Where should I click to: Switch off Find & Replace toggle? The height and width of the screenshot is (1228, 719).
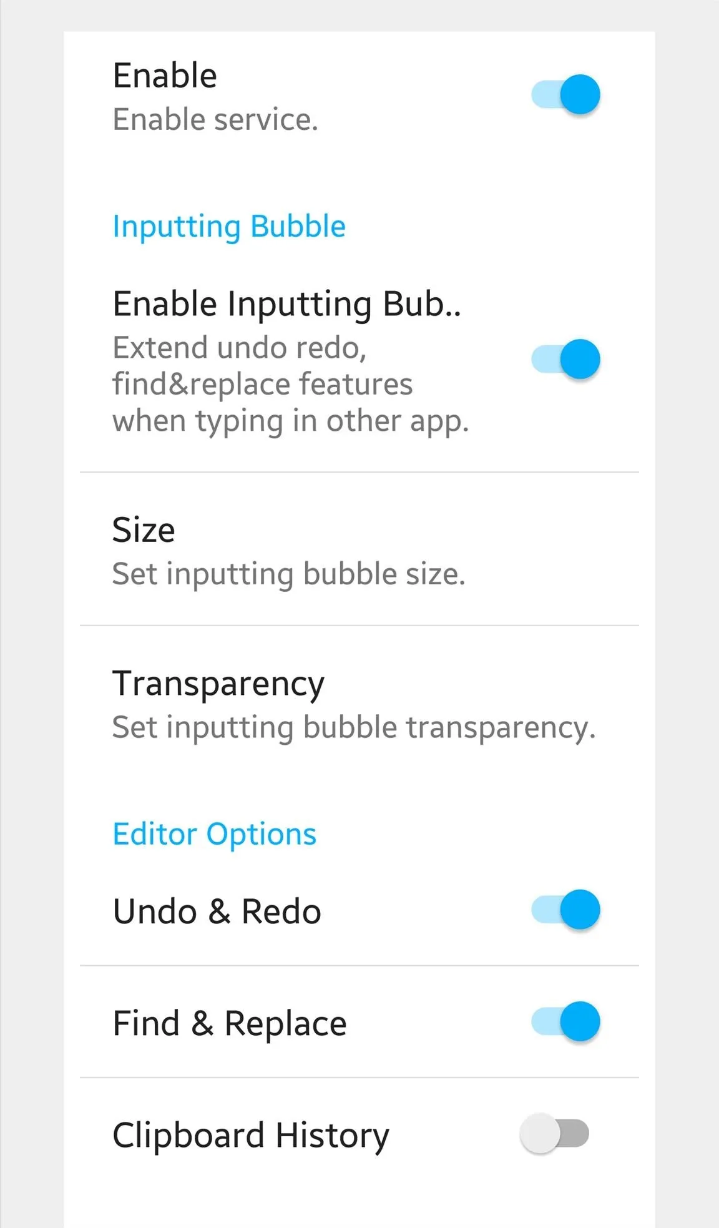pyautogui.click(x=565, y=1021)
